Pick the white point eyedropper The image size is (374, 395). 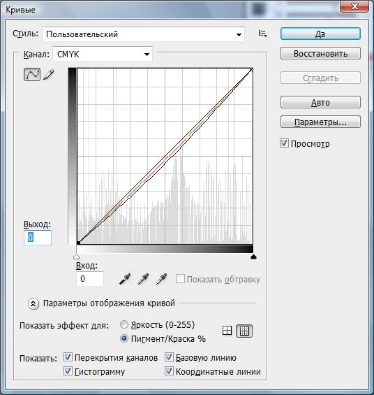tap(161, 279)
